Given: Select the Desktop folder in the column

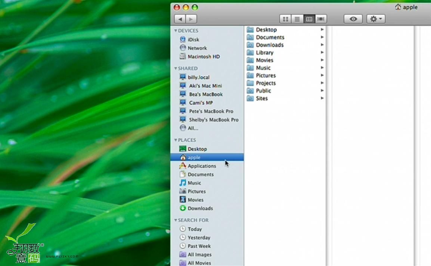Looking at the screenshot, I should [x=285, y=29].
